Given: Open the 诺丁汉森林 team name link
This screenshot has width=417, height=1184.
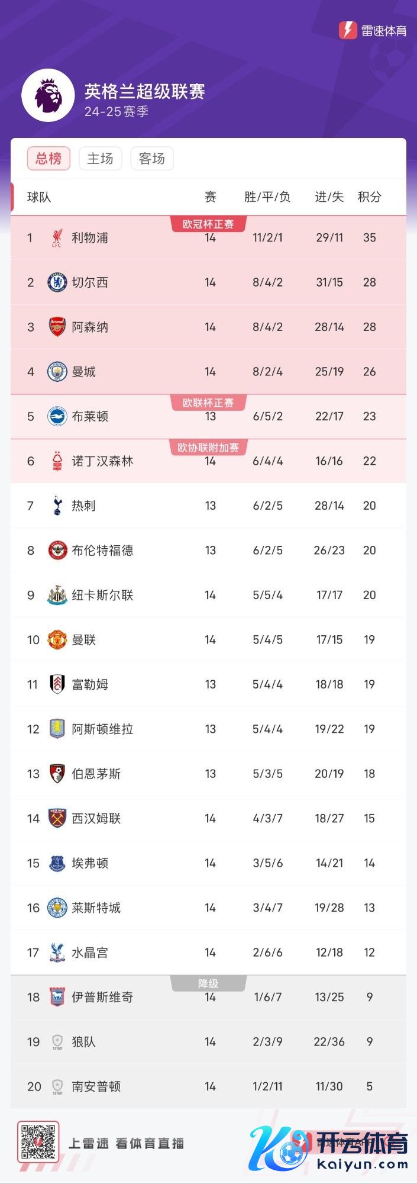Looking at the screenshot, I should pyautogui.click(x=102, y=461).
